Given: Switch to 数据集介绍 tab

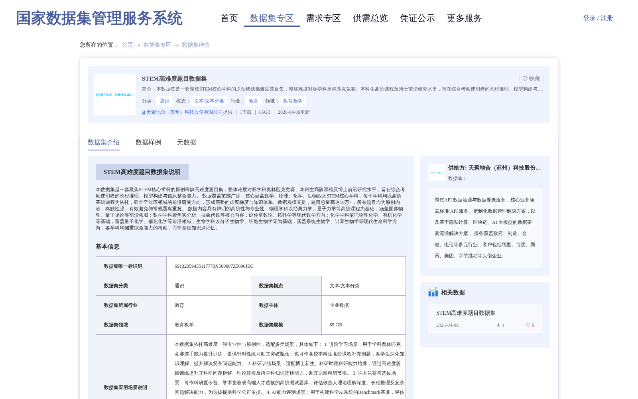Looking at the screenshot, I should 104,142.
